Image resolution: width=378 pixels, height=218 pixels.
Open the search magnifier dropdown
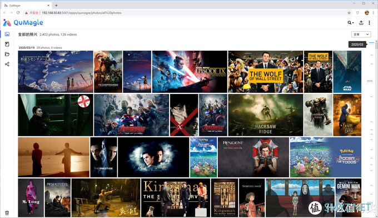click(x=351, y=23)
